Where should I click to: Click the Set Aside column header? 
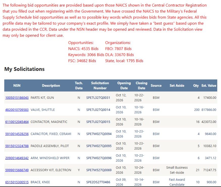pos(177,85)
